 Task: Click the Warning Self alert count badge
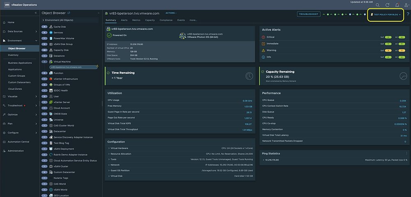tap(388, 50)
